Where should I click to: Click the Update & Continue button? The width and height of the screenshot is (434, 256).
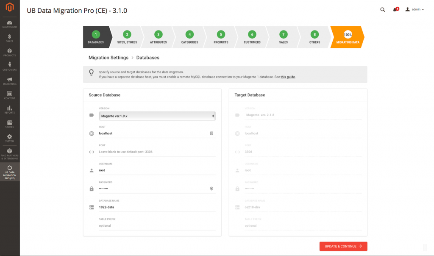343,246
